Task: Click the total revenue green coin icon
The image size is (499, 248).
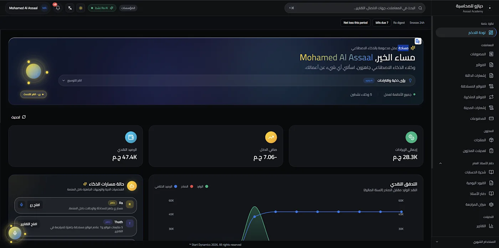Action: tap(411, 137)
